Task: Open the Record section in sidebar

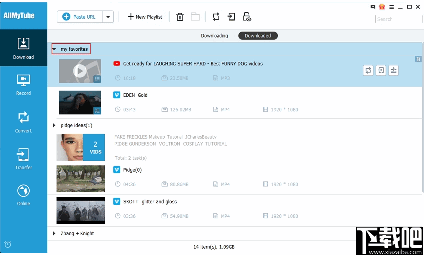Action: [x=23, y=85]
